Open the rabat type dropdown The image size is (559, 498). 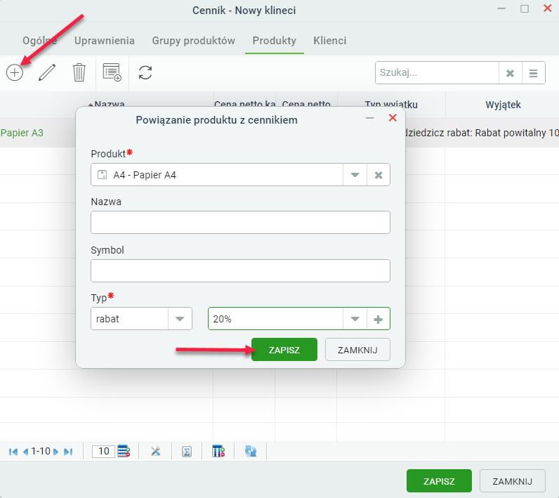pos(180,319)
